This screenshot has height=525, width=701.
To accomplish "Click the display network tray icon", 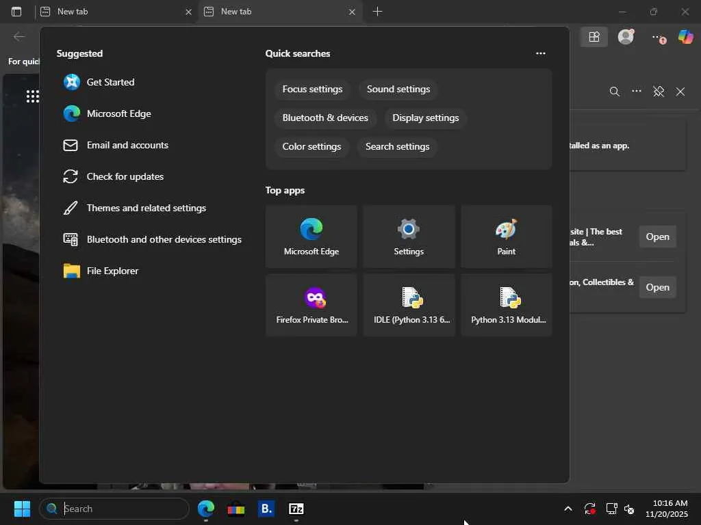I will point(611,509).
